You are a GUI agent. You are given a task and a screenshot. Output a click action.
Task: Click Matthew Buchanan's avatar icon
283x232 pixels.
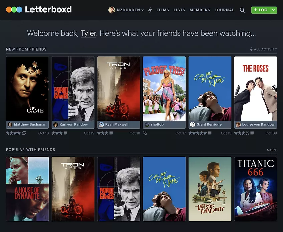(x=10, y=124)
